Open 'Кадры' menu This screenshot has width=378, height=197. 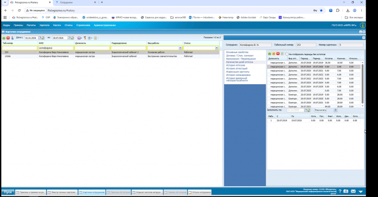[6, 25]
